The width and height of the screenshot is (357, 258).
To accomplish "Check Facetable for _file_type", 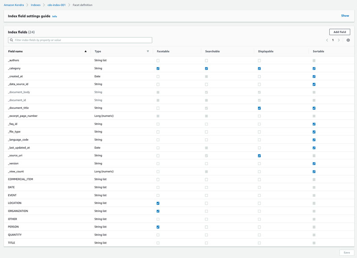I will point(158,132).
